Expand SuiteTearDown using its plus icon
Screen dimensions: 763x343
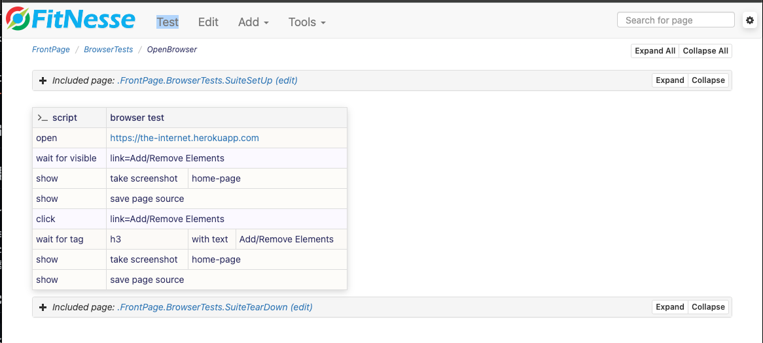point(43,307)
